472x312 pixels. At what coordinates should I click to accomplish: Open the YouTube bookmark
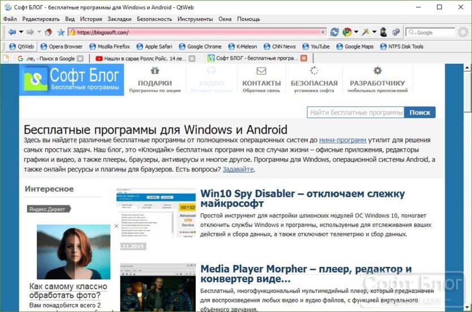(x=316, y=47)
